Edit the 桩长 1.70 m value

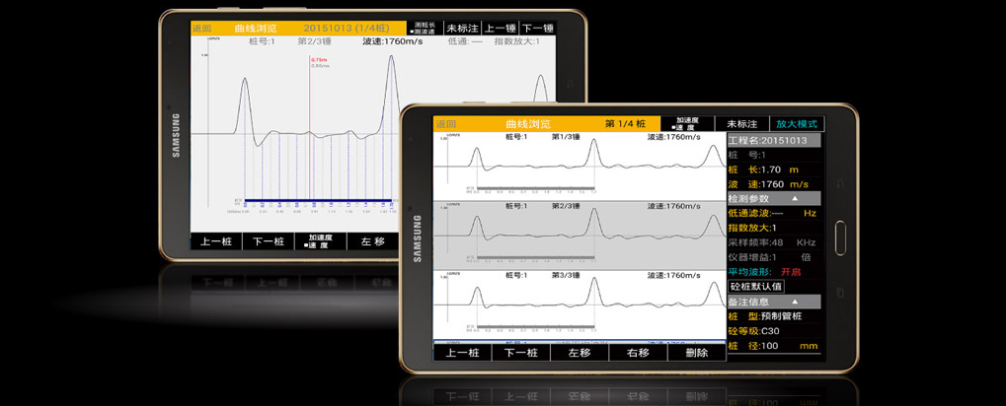(x=774, y=169)
